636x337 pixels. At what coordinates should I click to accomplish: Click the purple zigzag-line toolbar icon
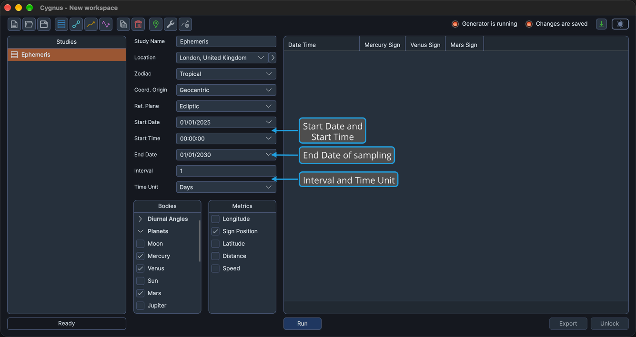click(106, 24)
